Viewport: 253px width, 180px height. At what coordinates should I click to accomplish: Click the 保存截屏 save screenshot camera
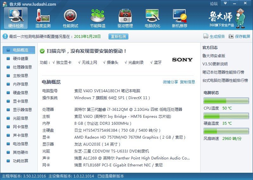pos(231,37)
